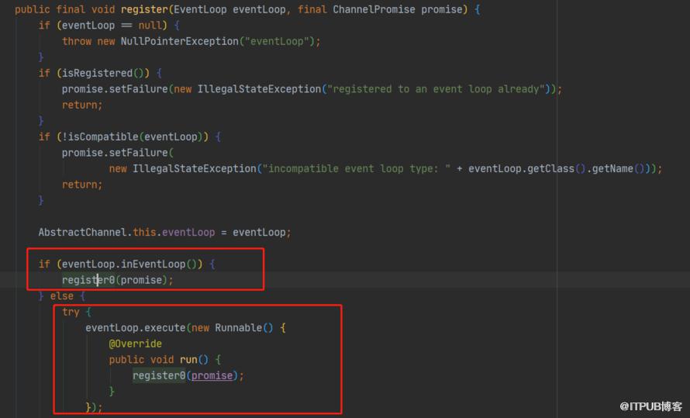The height and width of the screenshot is (418, 690).
Task: Click the getName() call
Action: coord(618,169)
